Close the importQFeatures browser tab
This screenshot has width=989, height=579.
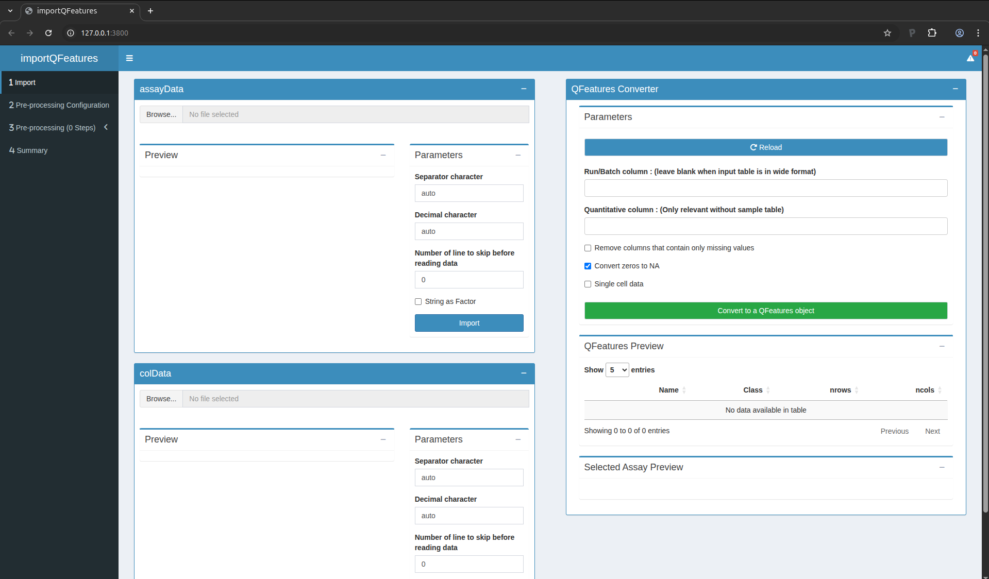(132, 11)
